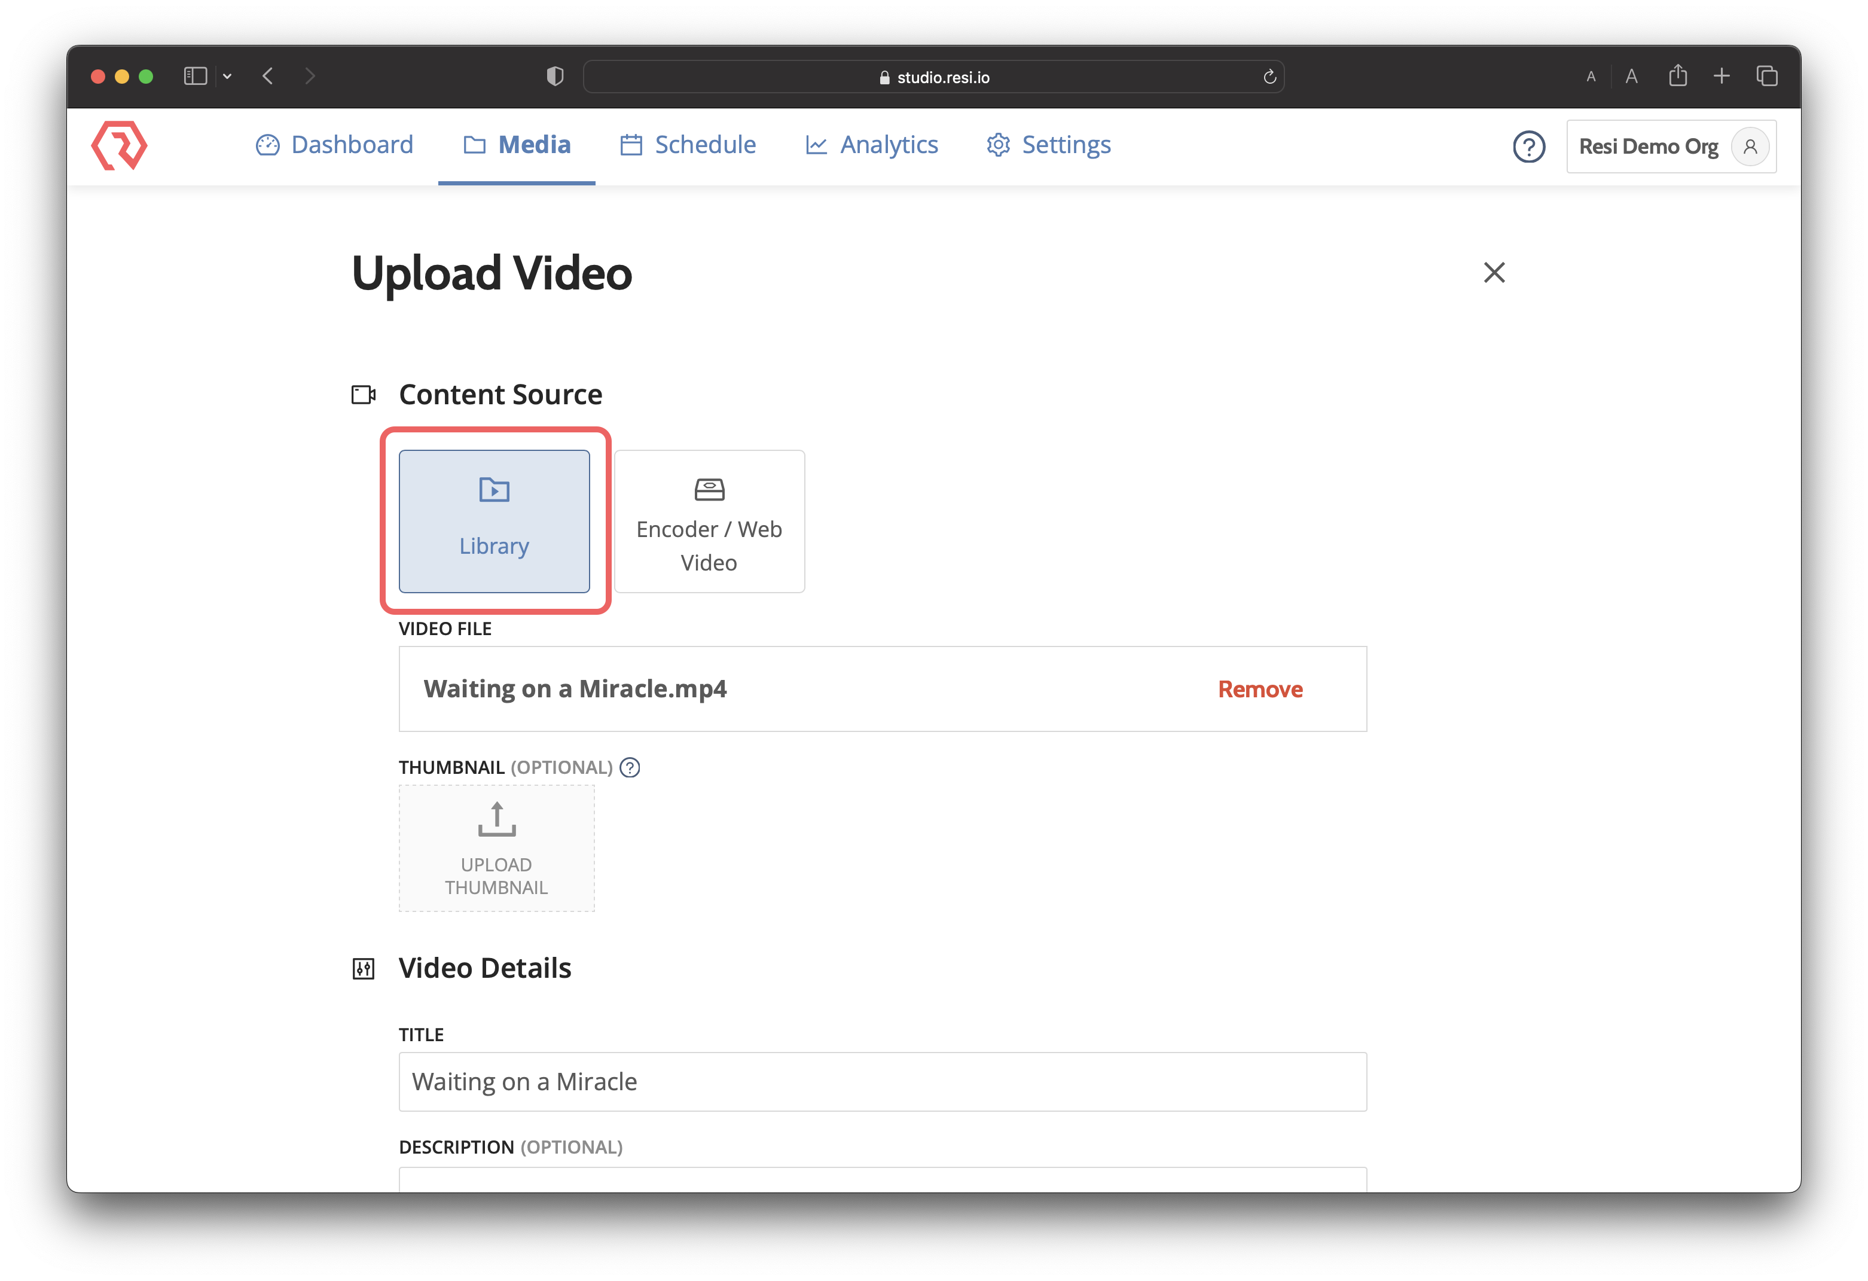
Task: Click the Safari share icon
Action: 1678,75
